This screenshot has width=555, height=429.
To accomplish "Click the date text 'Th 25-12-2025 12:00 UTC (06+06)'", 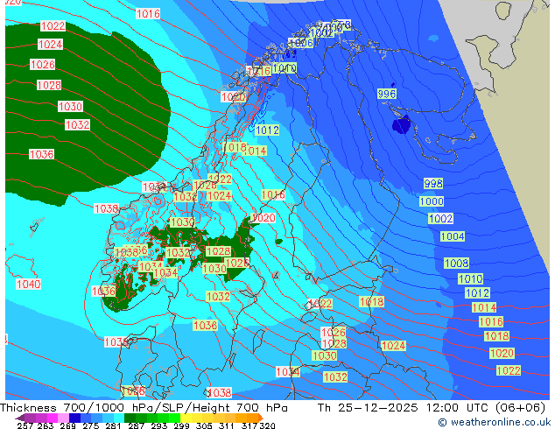I will (432, 408).
